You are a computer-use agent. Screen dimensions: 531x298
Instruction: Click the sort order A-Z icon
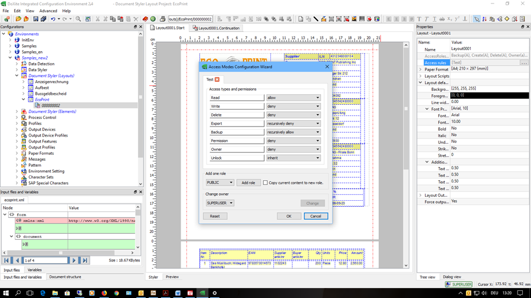484,19
